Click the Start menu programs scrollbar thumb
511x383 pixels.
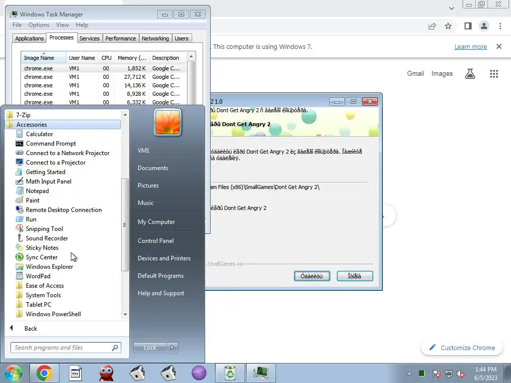124,225
